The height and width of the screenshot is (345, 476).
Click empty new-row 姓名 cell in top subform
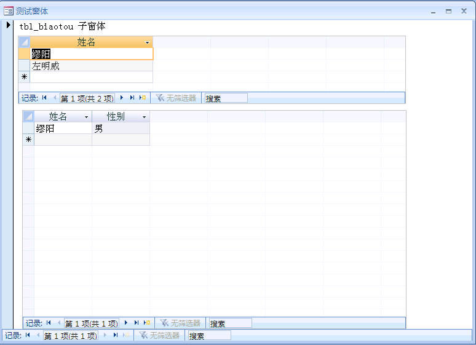(92, 77)
